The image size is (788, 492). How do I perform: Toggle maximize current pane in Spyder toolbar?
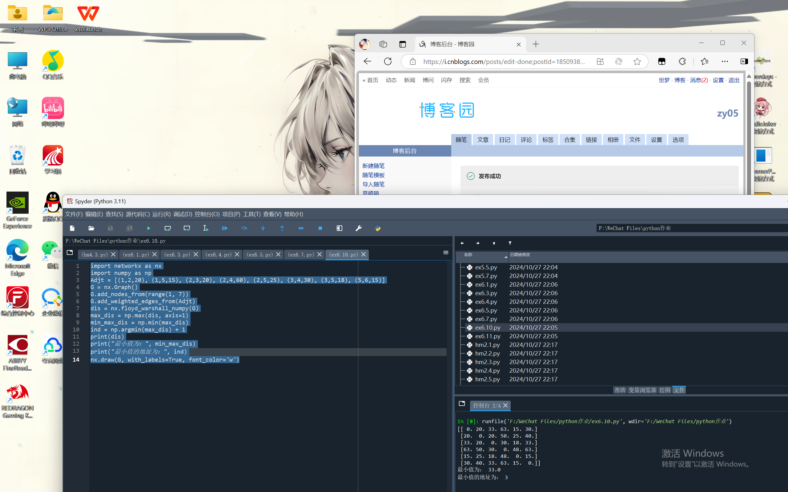click(339, 228)
